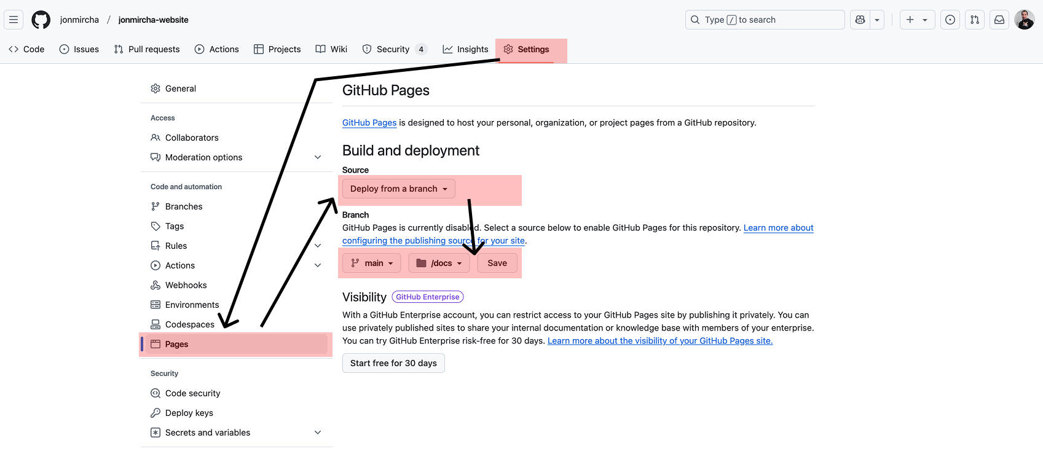
Task: Open Deploy keys settings
Action: 236,413
